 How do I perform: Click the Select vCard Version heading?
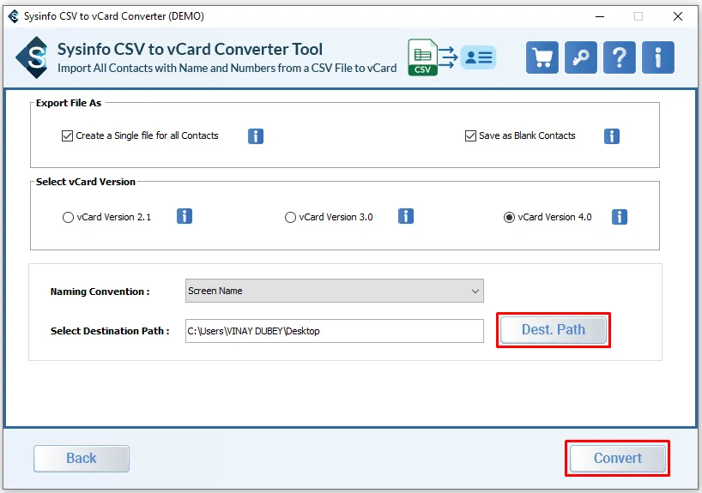coord(86,182)
